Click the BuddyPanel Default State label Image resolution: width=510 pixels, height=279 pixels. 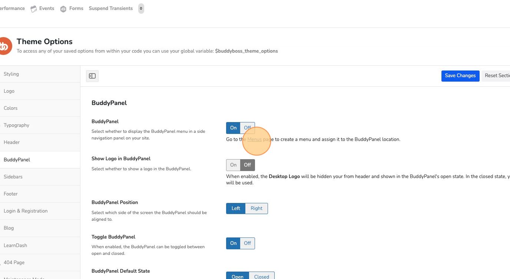point(120,271)
